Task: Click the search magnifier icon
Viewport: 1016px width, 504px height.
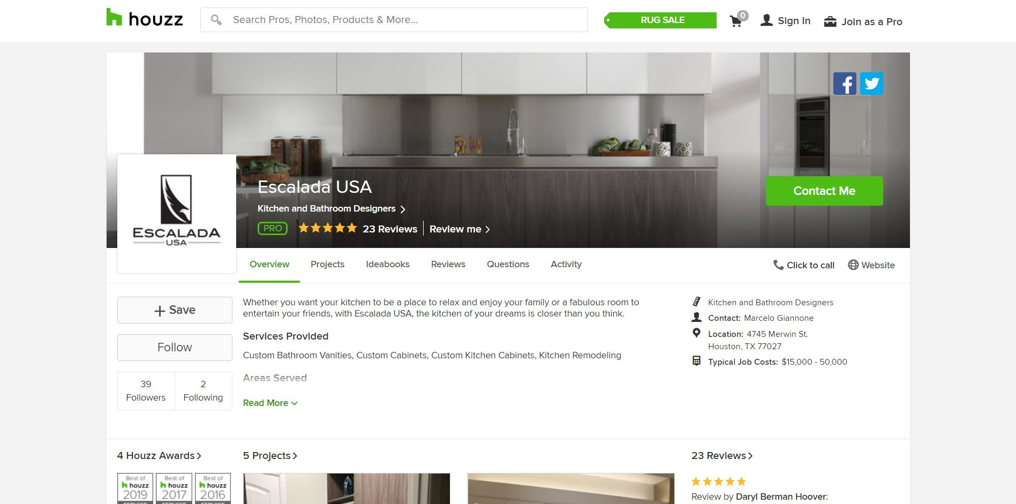Action: (x=216, y=20)
